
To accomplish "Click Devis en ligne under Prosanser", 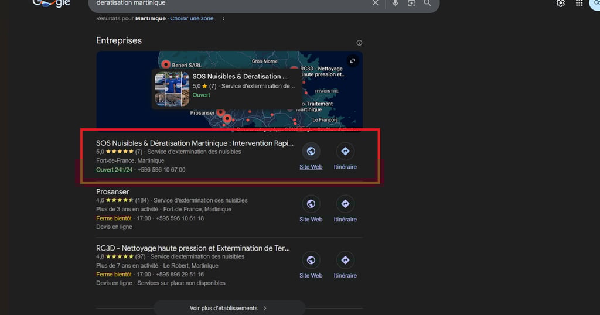I will click(114, 227).
